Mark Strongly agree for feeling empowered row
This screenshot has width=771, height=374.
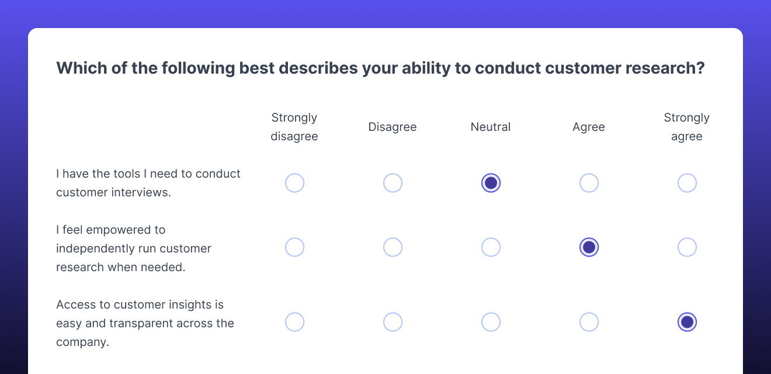click(x=687, y=247)
